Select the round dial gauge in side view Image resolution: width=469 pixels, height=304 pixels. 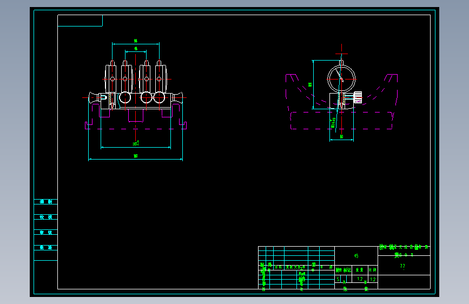pos(341,79)
